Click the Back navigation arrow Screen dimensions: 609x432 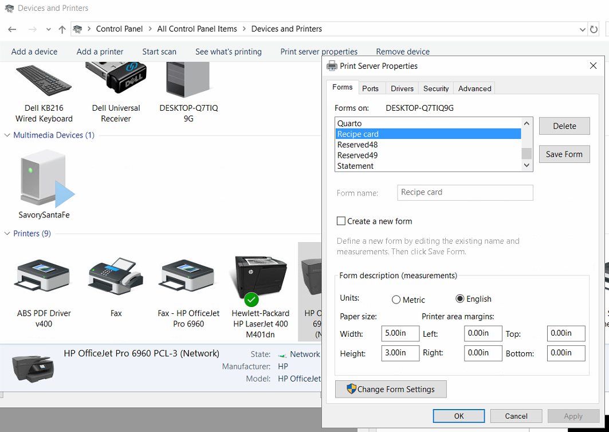pos(12,29)
